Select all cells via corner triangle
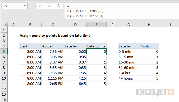 click(x=5, y=24)
